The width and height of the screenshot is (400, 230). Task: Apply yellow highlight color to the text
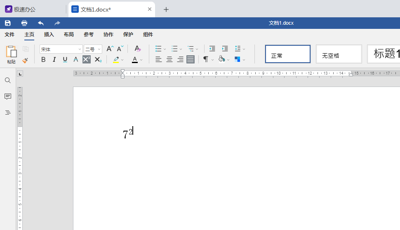pyautogui.click(x=116, y=59)
